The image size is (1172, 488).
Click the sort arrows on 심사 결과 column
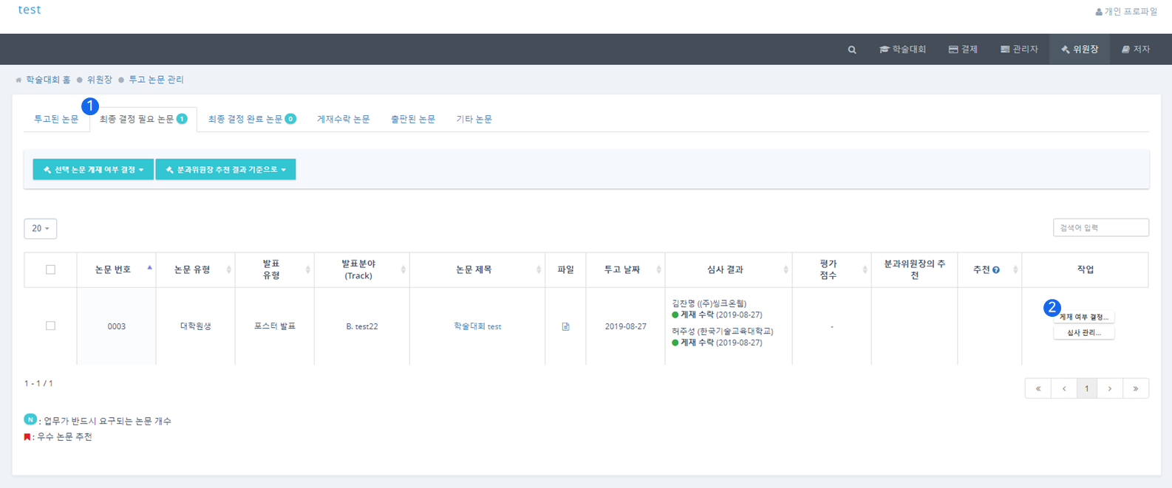pos(786,269)
